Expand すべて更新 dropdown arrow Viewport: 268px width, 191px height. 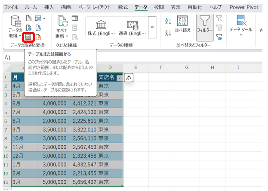point(67,36)
